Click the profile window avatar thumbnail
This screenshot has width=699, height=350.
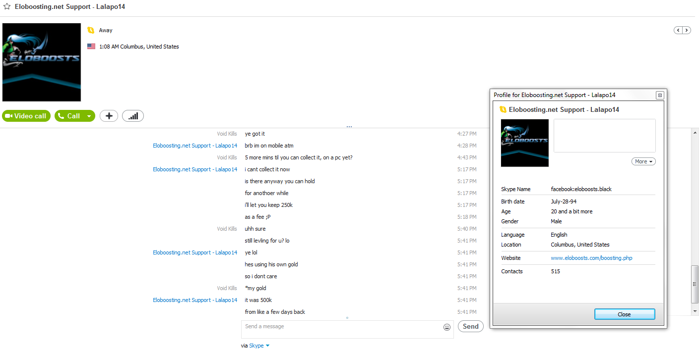point(525,143)
